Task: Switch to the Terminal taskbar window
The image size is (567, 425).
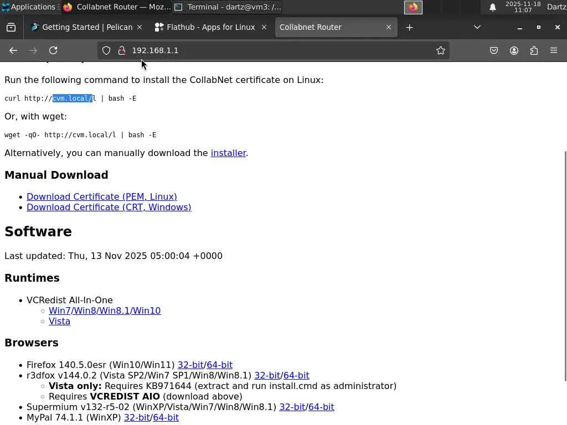Action: pos(228,7)
